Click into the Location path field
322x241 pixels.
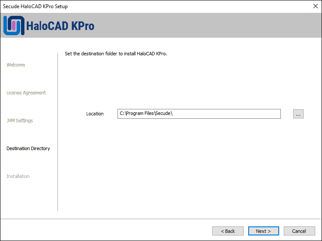click(x=199, y=114)
